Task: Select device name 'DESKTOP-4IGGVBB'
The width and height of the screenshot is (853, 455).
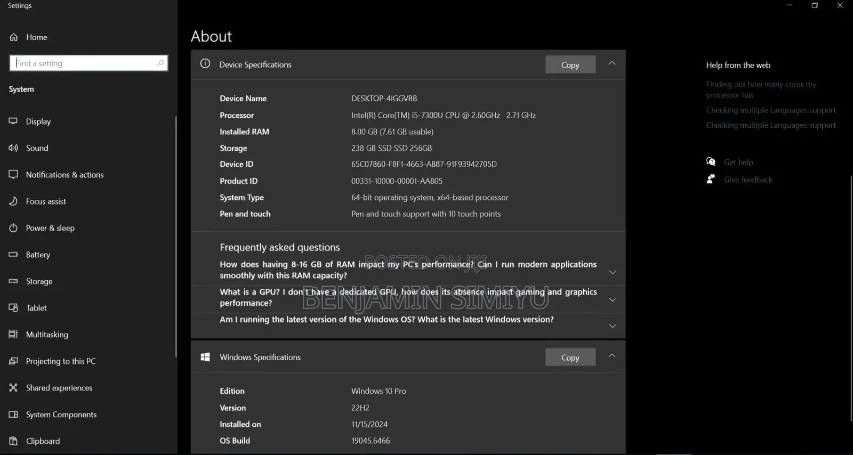Action: point(384,99)
